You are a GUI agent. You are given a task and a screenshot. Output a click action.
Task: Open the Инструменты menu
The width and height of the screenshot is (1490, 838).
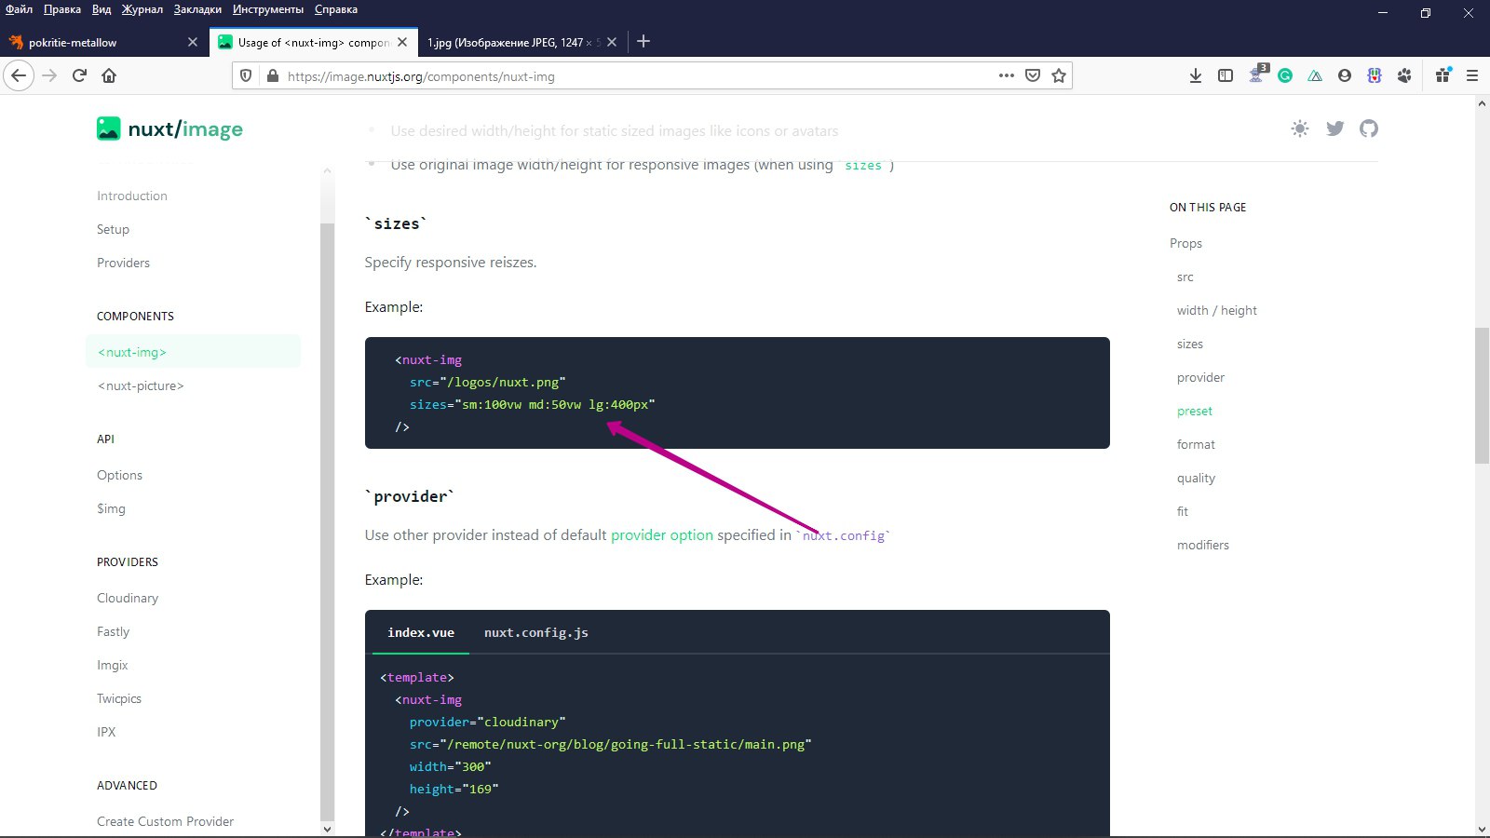coord(268,9)
